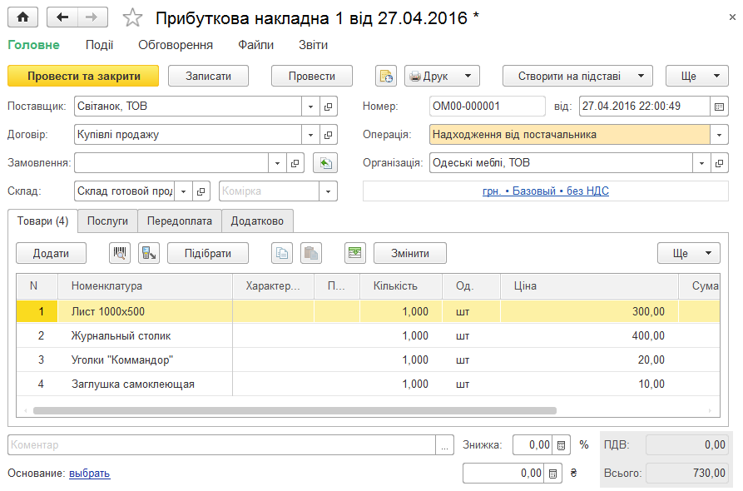
Task: Expand the Договір dropdown list
Action: 311,135
